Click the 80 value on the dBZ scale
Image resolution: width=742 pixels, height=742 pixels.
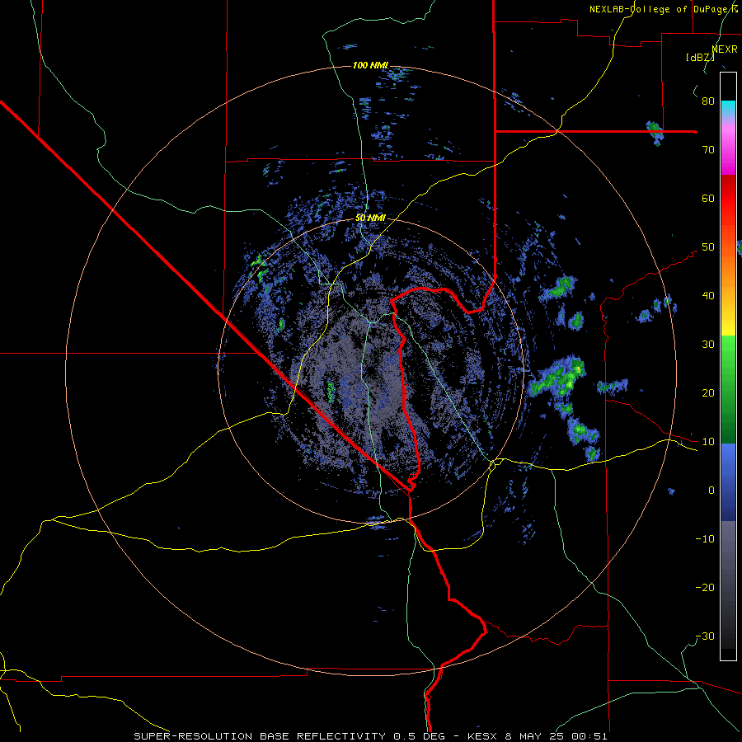(708, 101)
